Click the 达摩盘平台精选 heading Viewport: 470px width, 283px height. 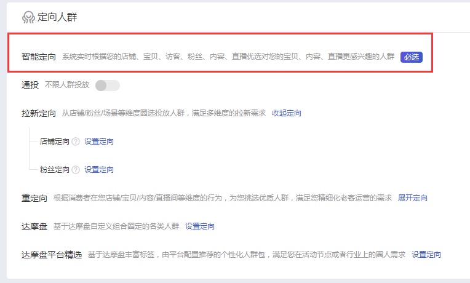pyautogui.click(x=52, y=255)
